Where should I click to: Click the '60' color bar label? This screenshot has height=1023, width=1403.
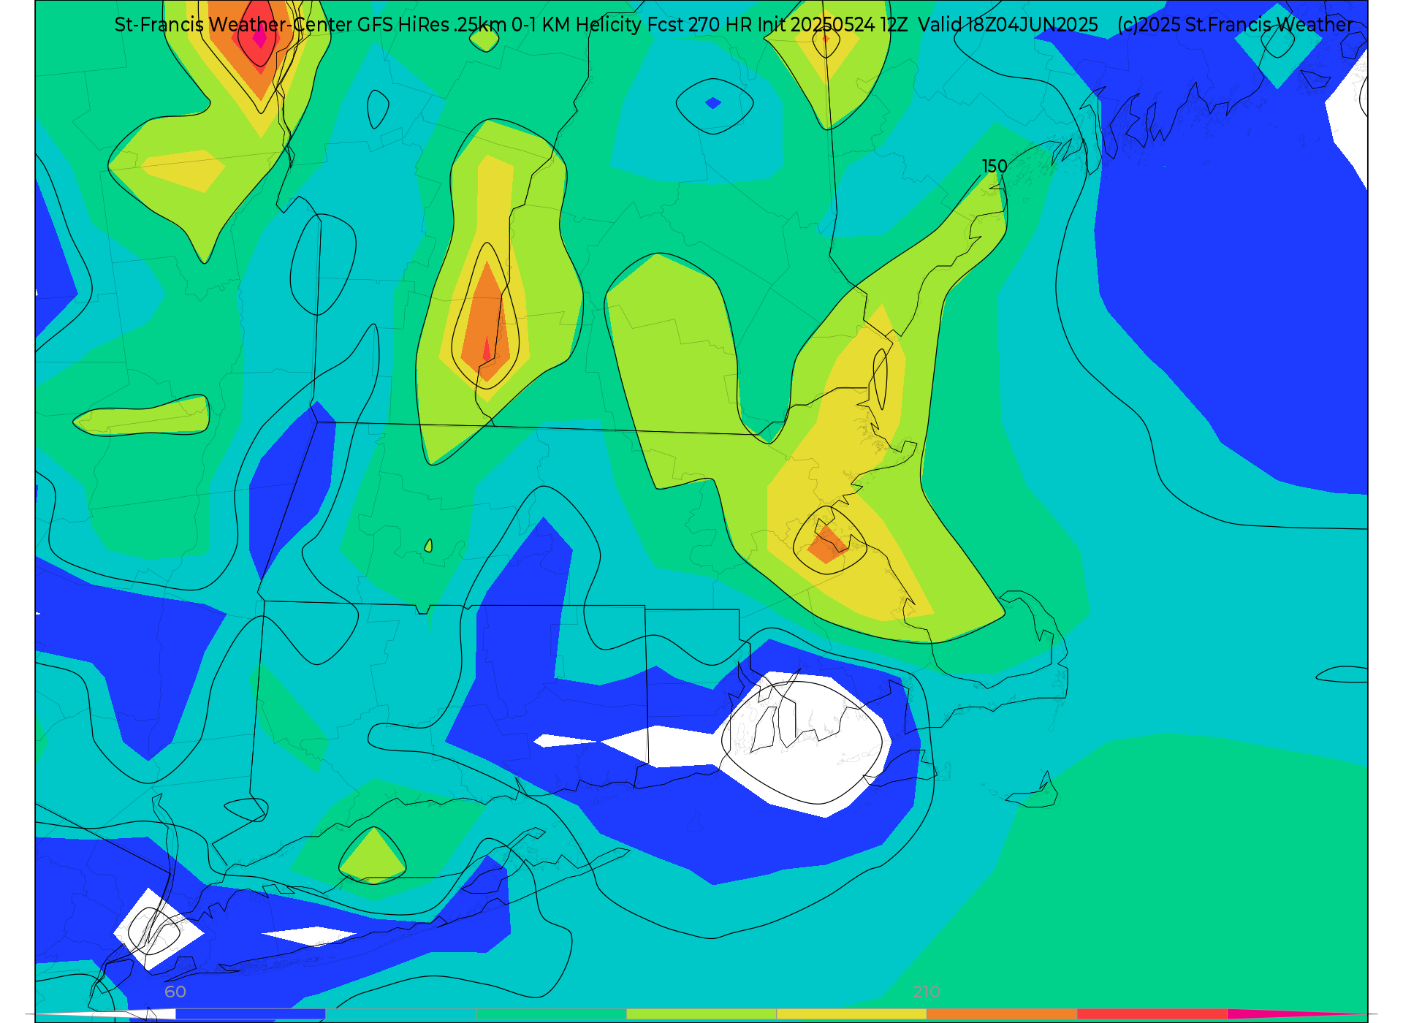click(x=175, y=992)
